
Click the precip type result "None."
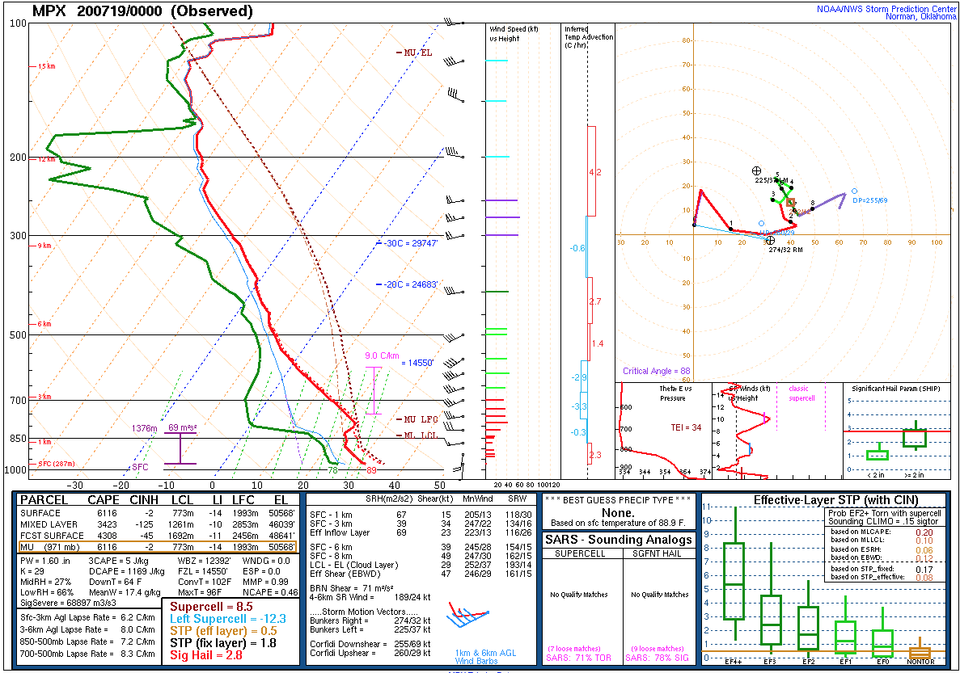click(x=618, y=513)
